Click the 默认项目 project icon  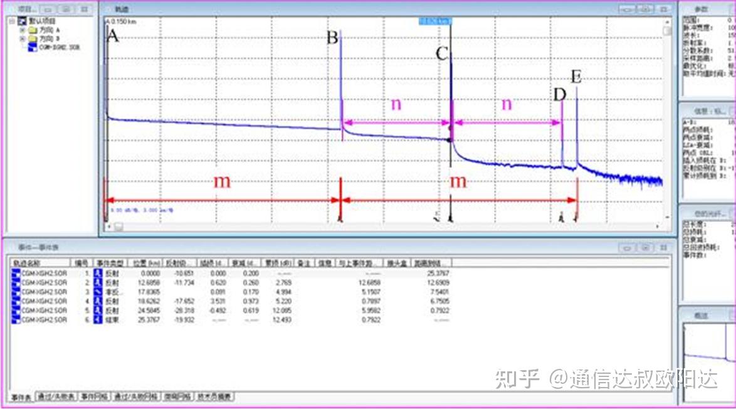click(x=22, y=21)
